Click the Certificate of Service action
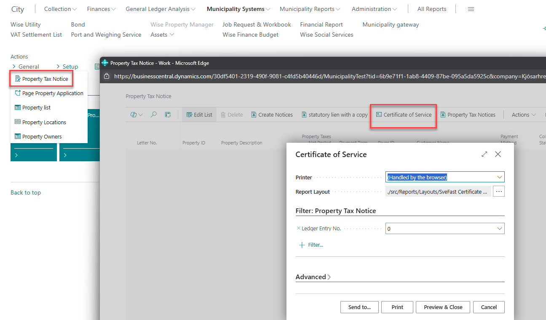 coord(404,115)
